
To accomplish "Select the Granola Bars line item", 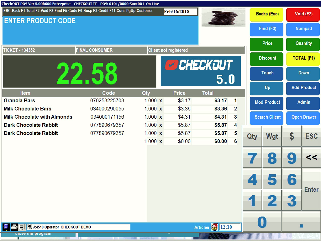I will click(x=19, y=101).
